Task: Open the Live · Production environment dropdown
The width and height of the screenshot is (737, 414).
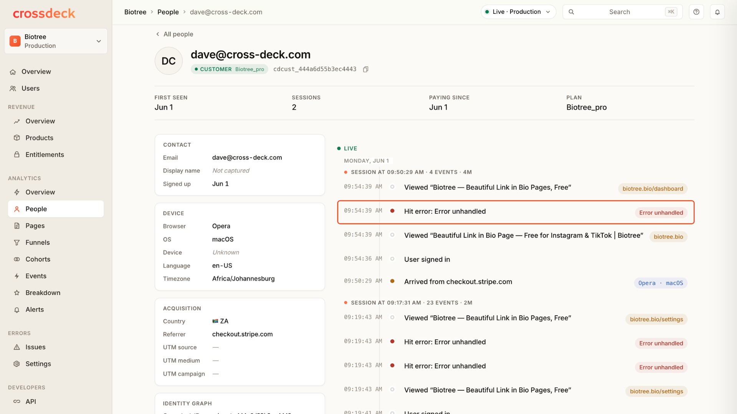Action: (x=518, y=12)
